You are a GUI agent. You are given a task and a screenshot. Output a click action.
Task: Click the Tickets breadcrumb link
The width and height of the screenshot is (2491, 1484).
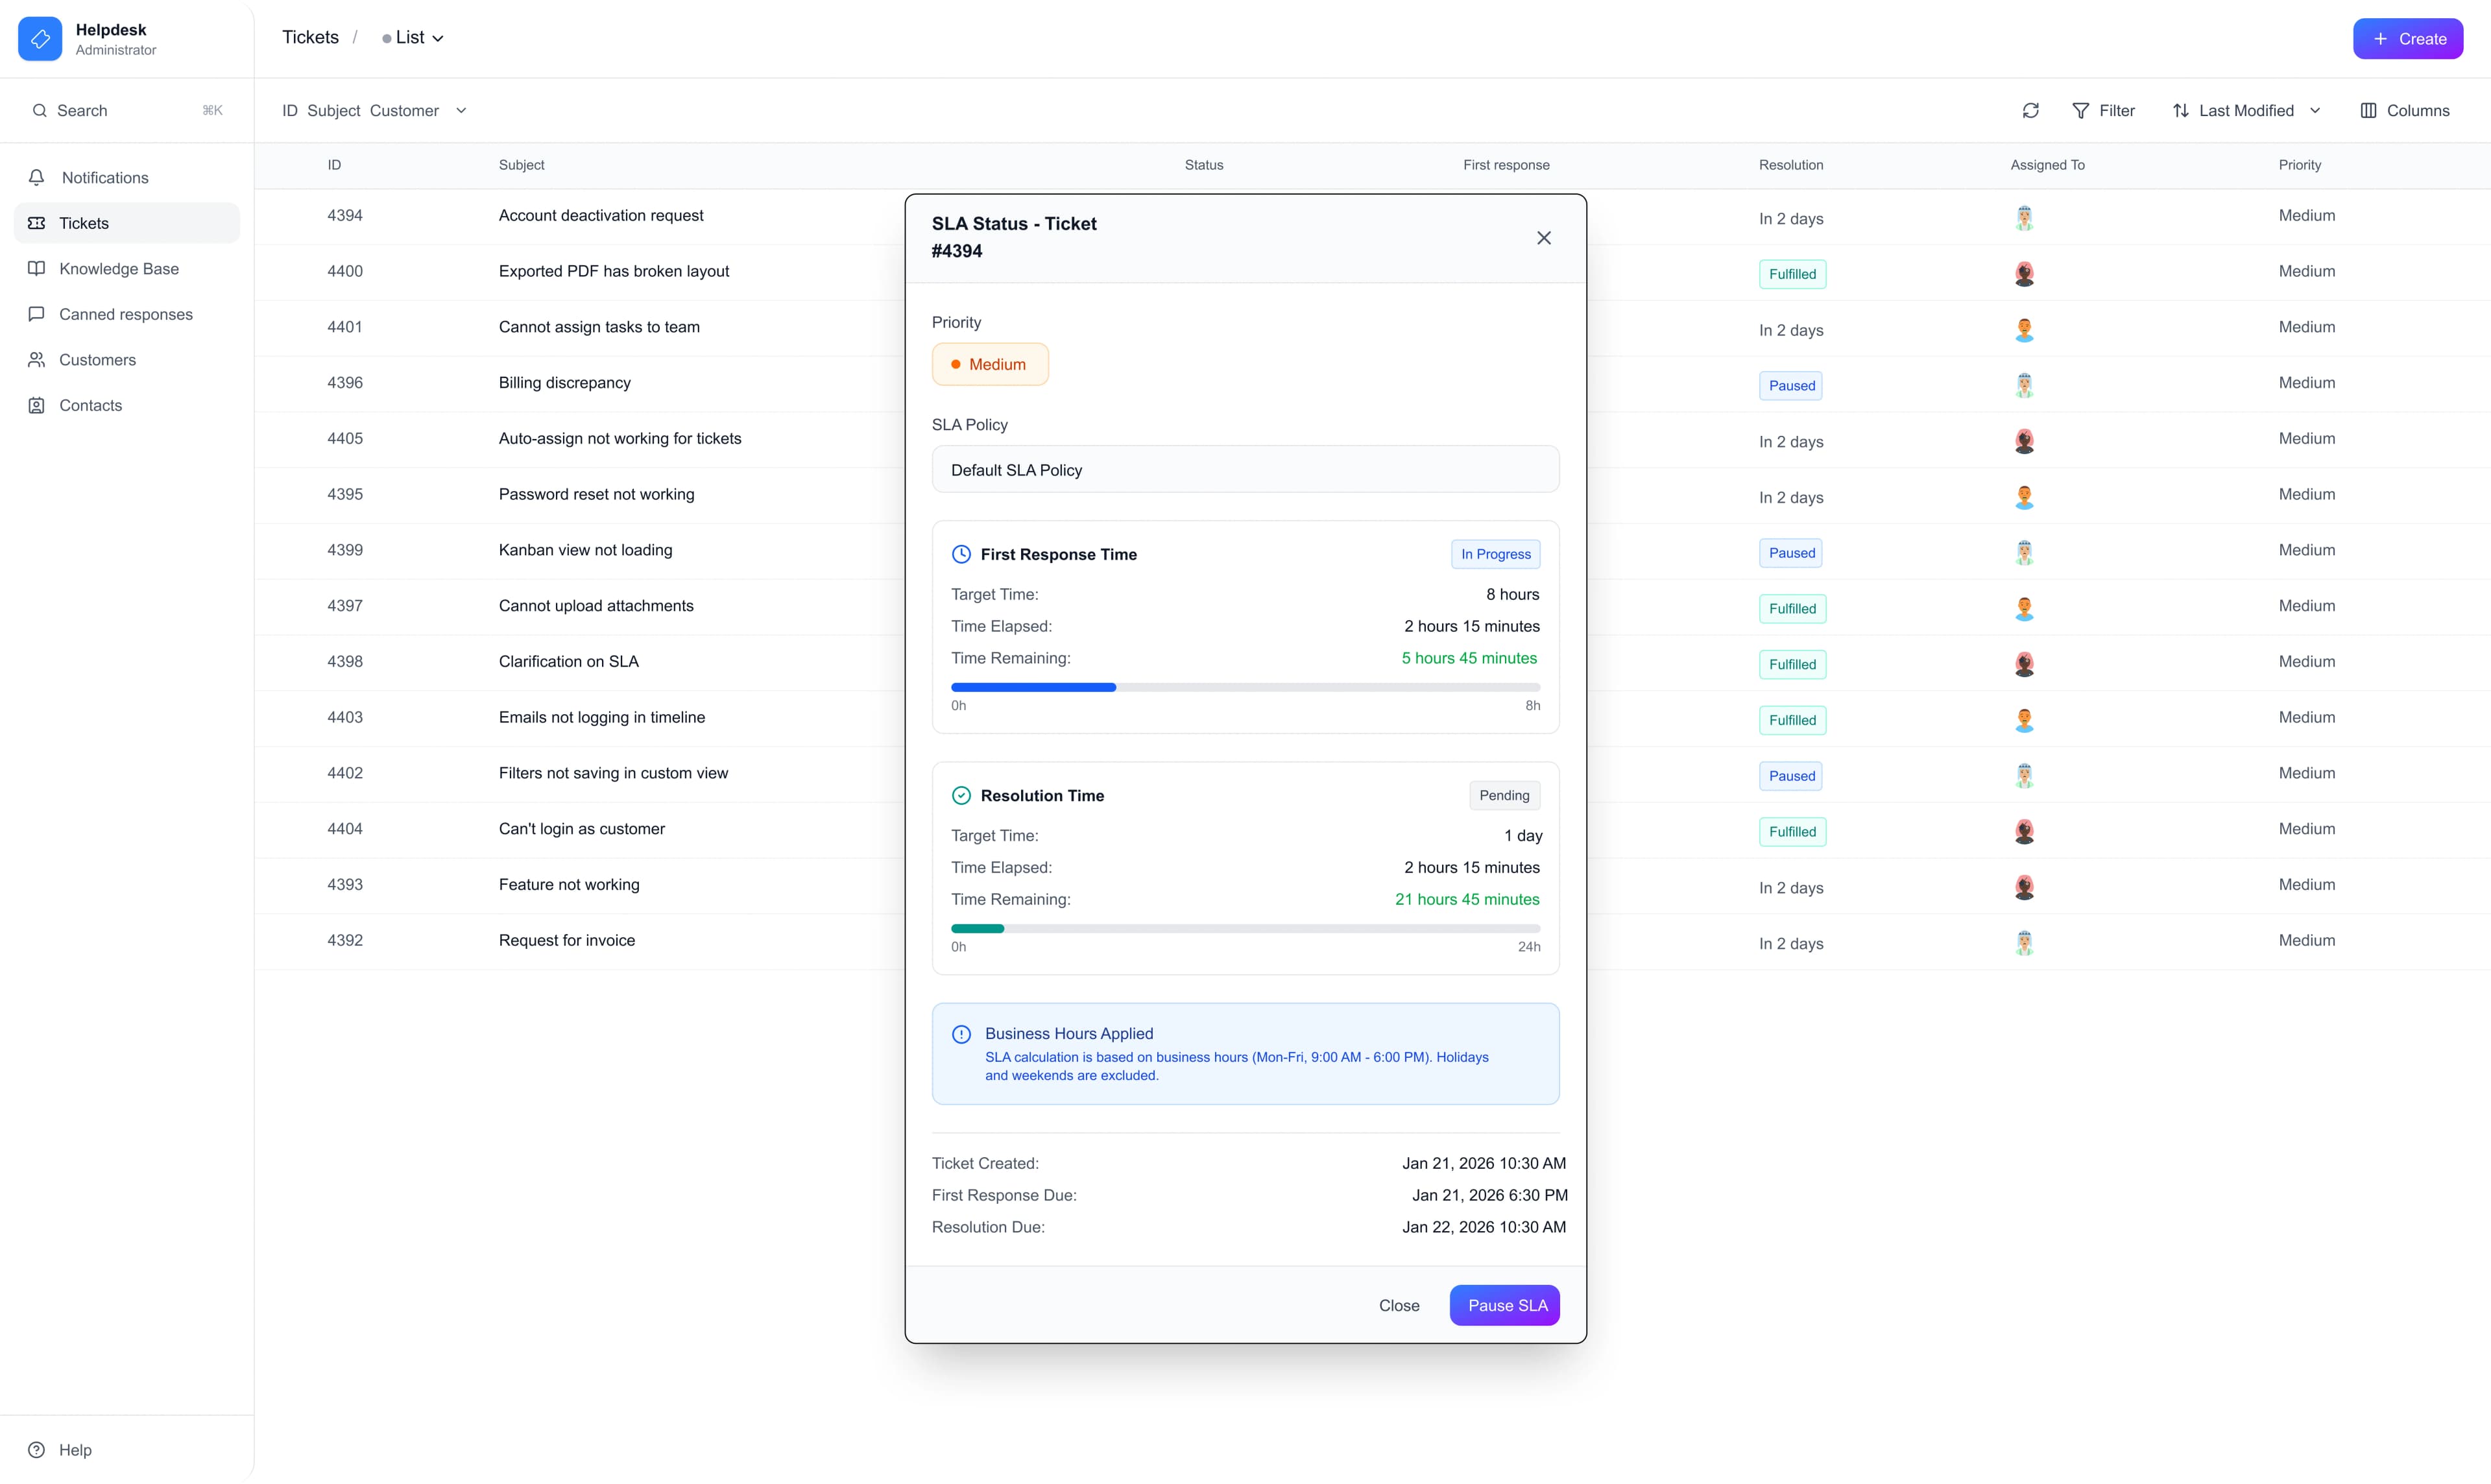click(x=310, y=36)
